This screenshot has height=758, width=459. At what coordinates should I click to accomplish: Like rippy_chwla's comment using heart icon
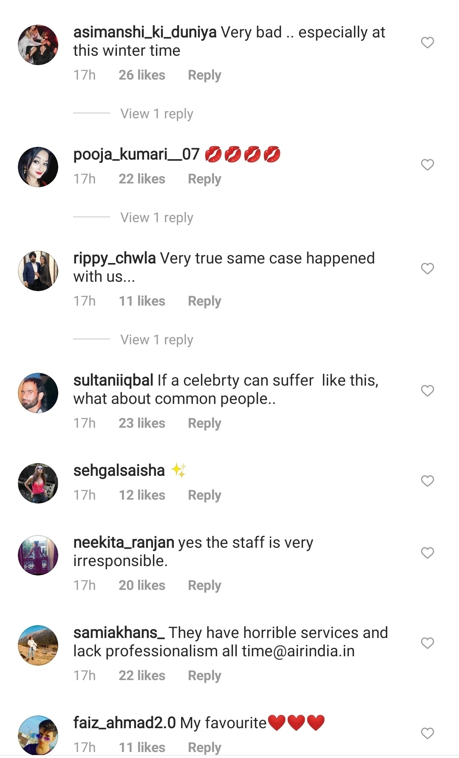click(x=427, y=269)
